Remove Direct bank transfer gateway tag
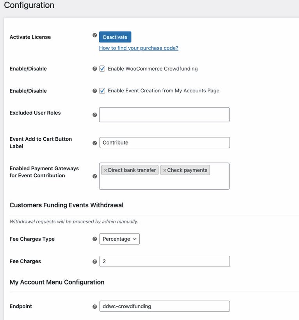 coord(105,170)
